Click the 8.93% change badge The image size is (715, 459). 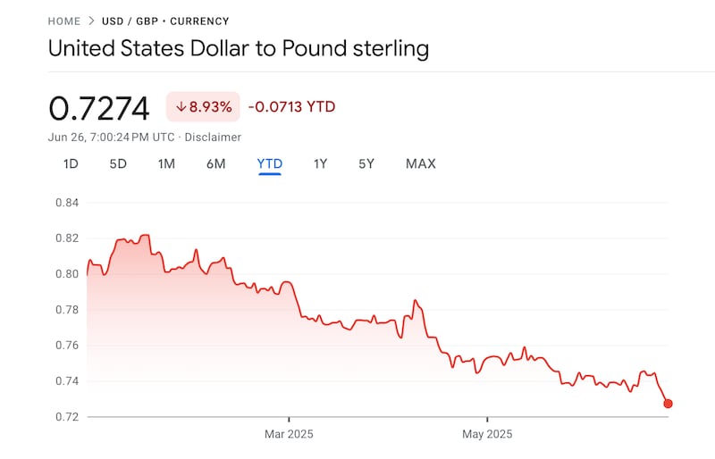pyautogui.click(x=204, y=107)
